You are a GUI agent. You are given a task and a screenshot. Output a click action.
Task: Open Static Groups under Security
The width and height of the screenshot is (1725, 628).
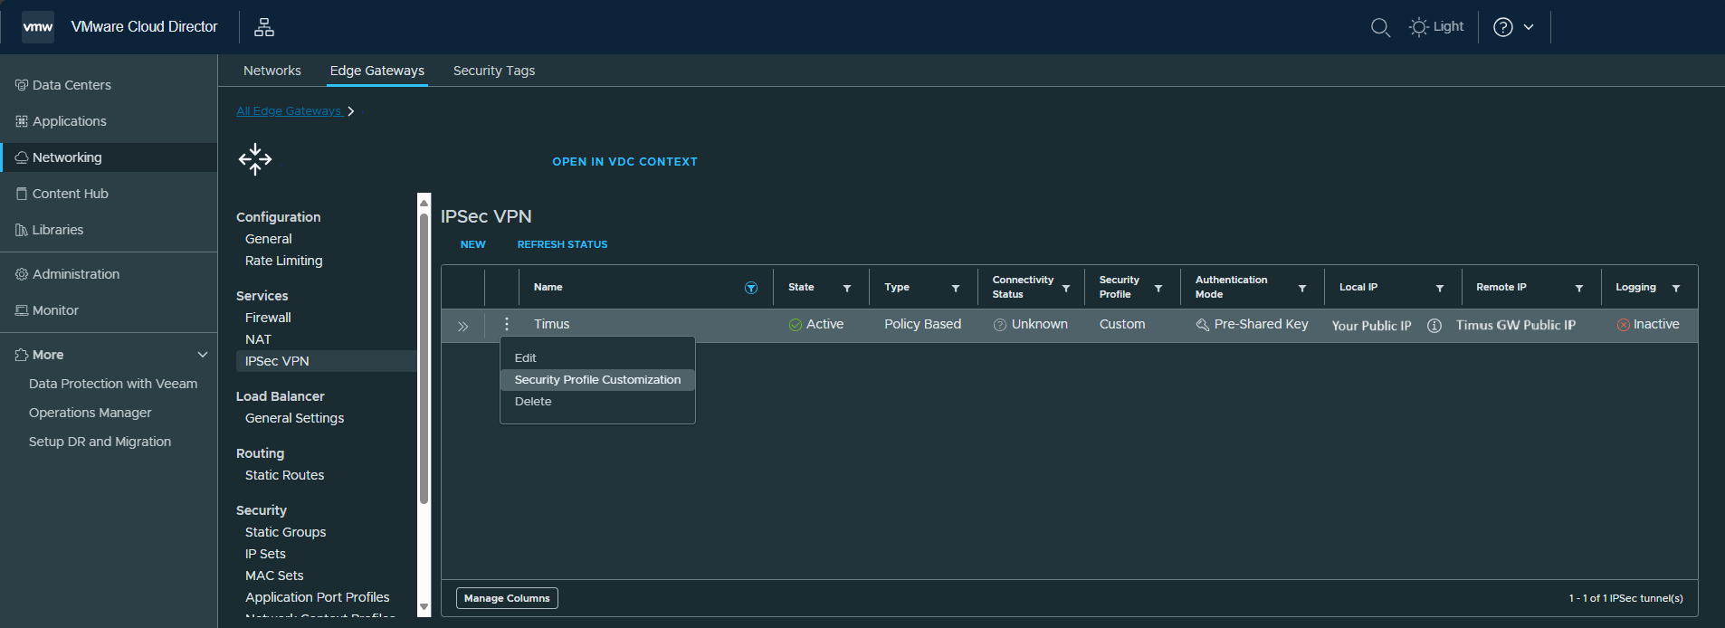click(286, 532)
